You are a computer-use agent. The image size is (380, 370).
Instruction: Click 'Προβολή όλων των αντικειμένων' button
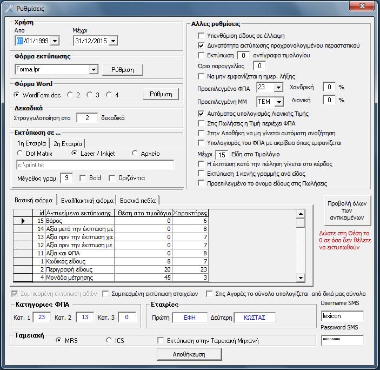coord(347,210)
